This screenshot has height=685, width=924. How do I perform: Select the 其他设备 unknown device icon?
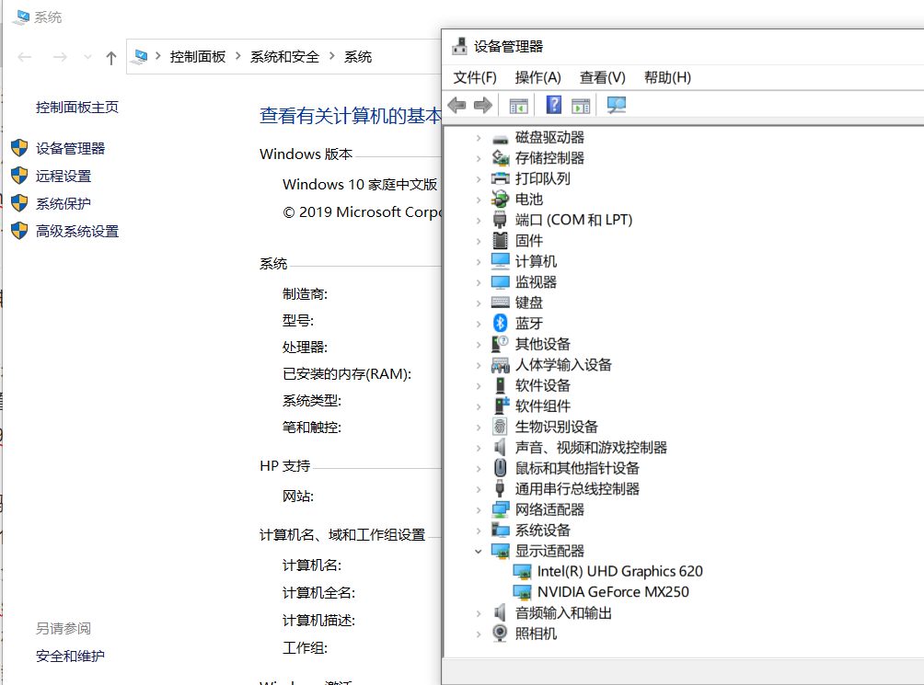click(501, 344)
